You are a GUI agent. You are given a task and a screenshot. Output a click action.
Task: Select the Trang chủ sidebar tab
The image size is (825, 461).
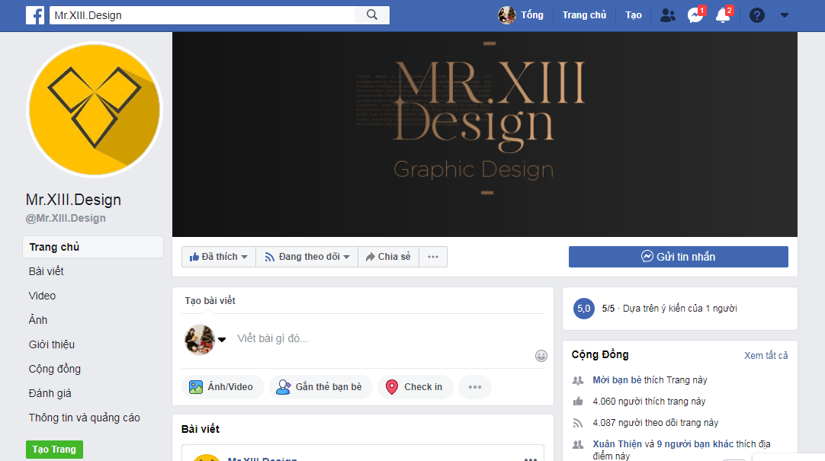coord(93,247)
